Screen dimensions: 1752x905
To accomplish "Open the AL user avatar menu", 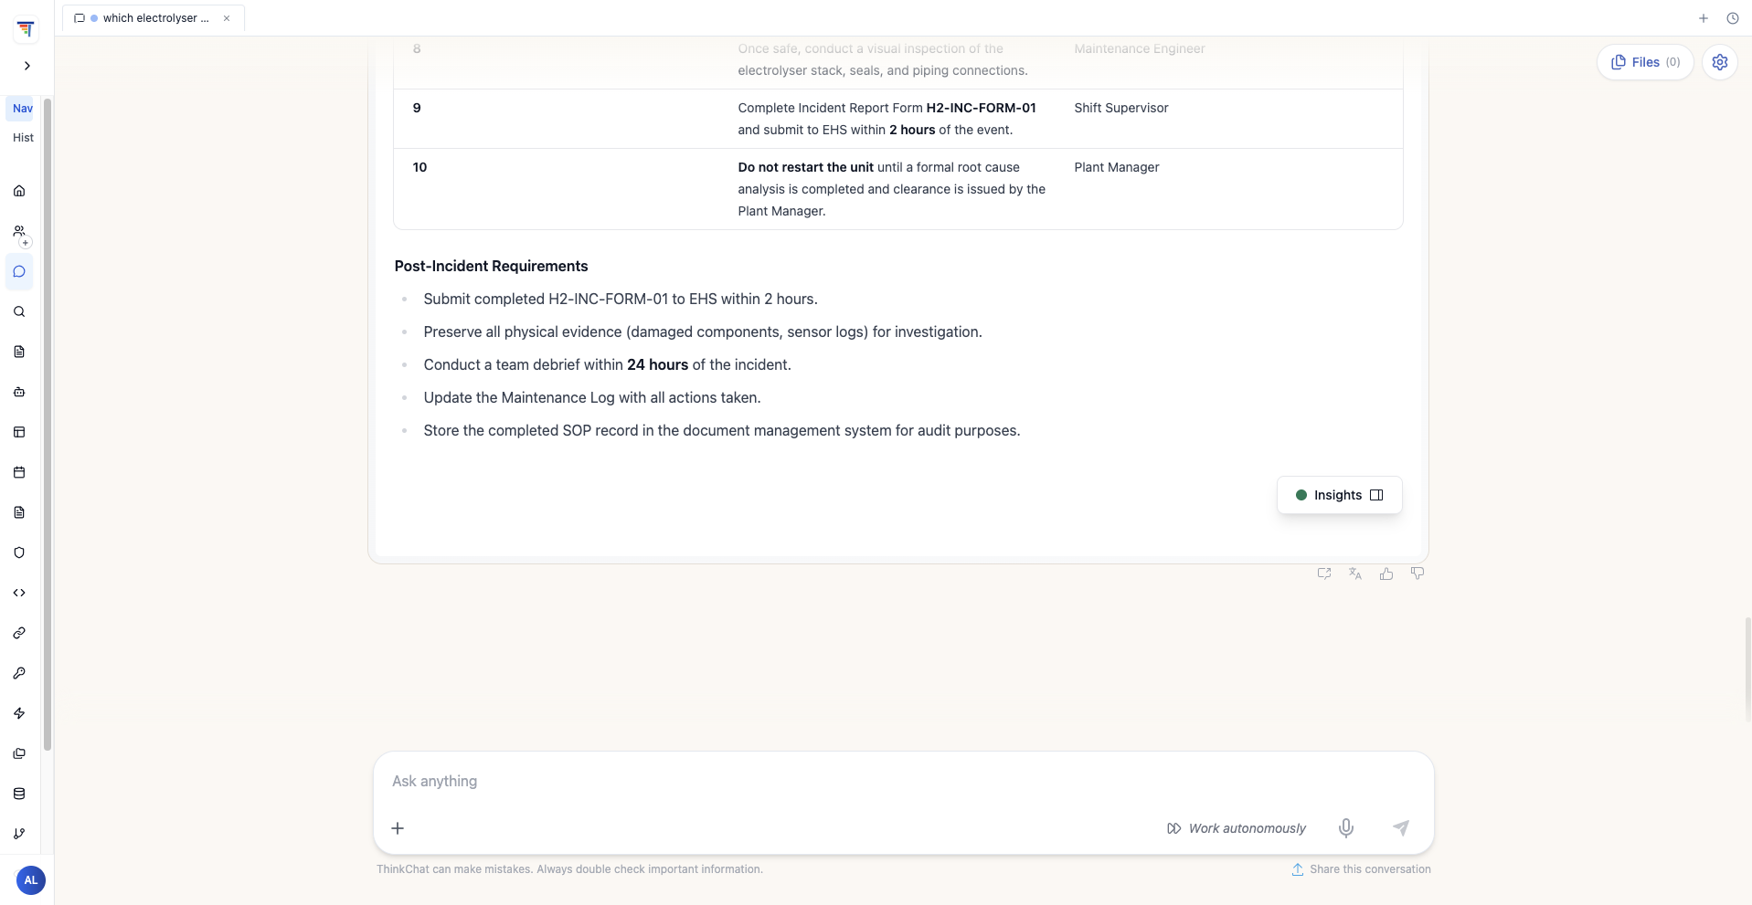I will [30, 880].
